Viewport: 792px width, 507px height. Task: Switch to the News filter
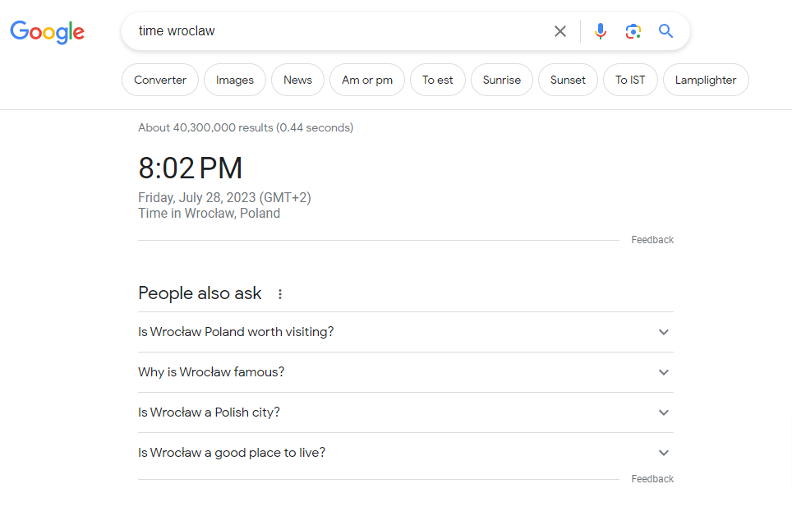coord(297,80)
